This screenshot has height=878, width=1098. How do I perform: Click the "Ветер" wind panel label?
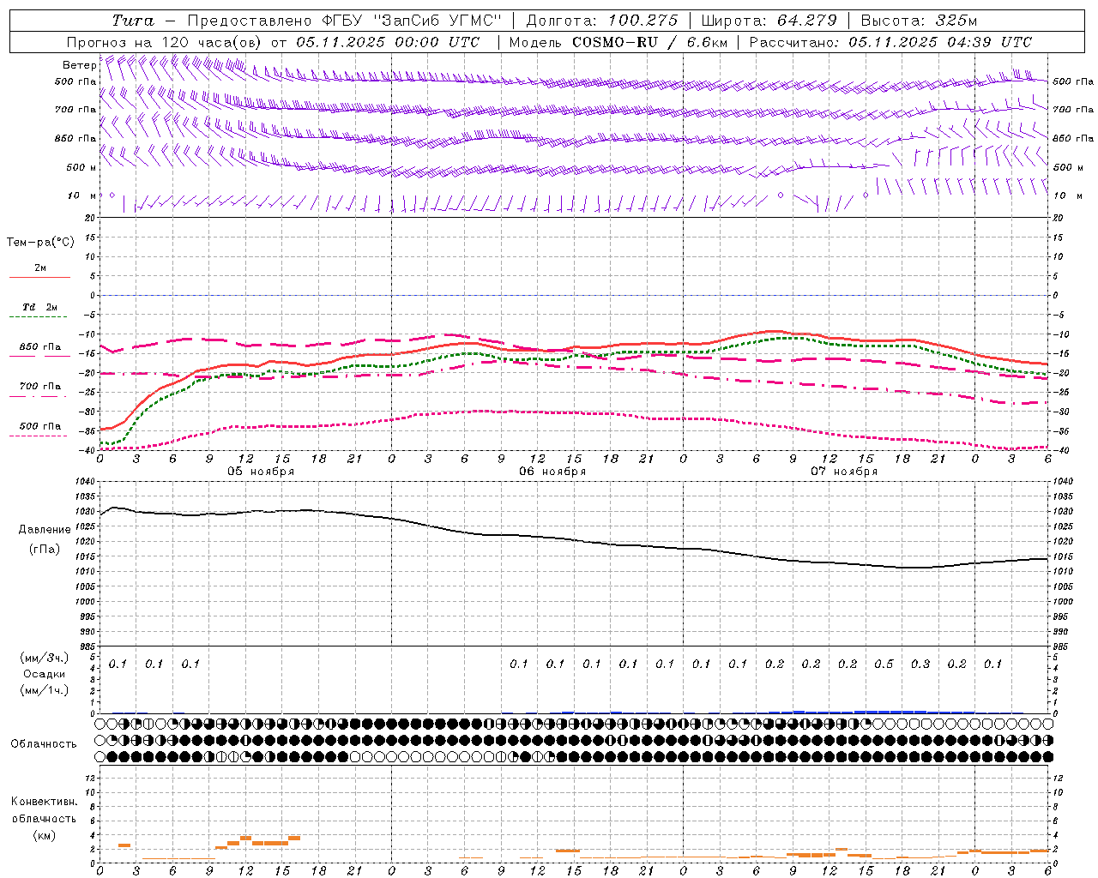(x=80, y=64)
